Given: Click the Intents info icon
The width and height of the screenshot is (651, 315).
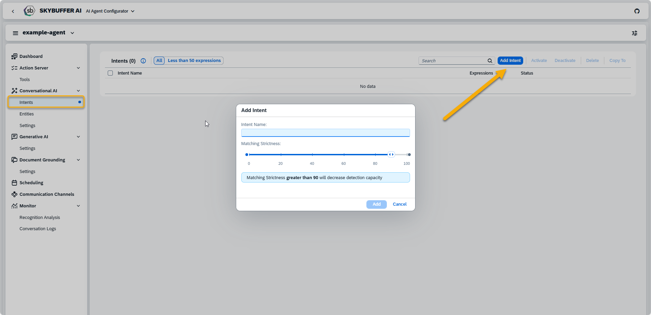Looking at the screenshot, I should coord(143,61).
